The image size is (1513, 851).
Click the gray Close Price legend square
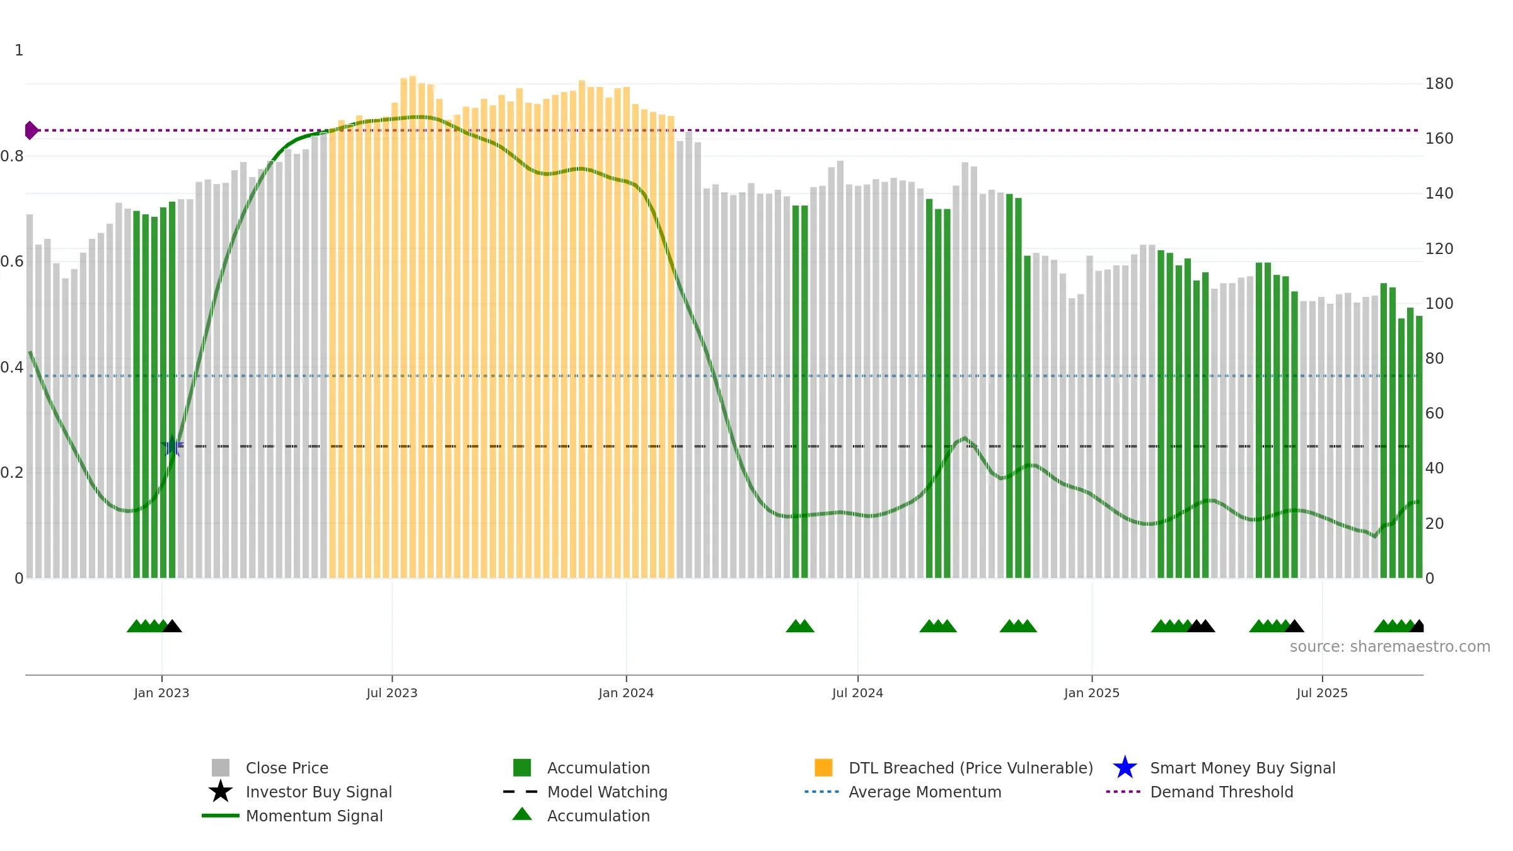[x=221, y=768]
